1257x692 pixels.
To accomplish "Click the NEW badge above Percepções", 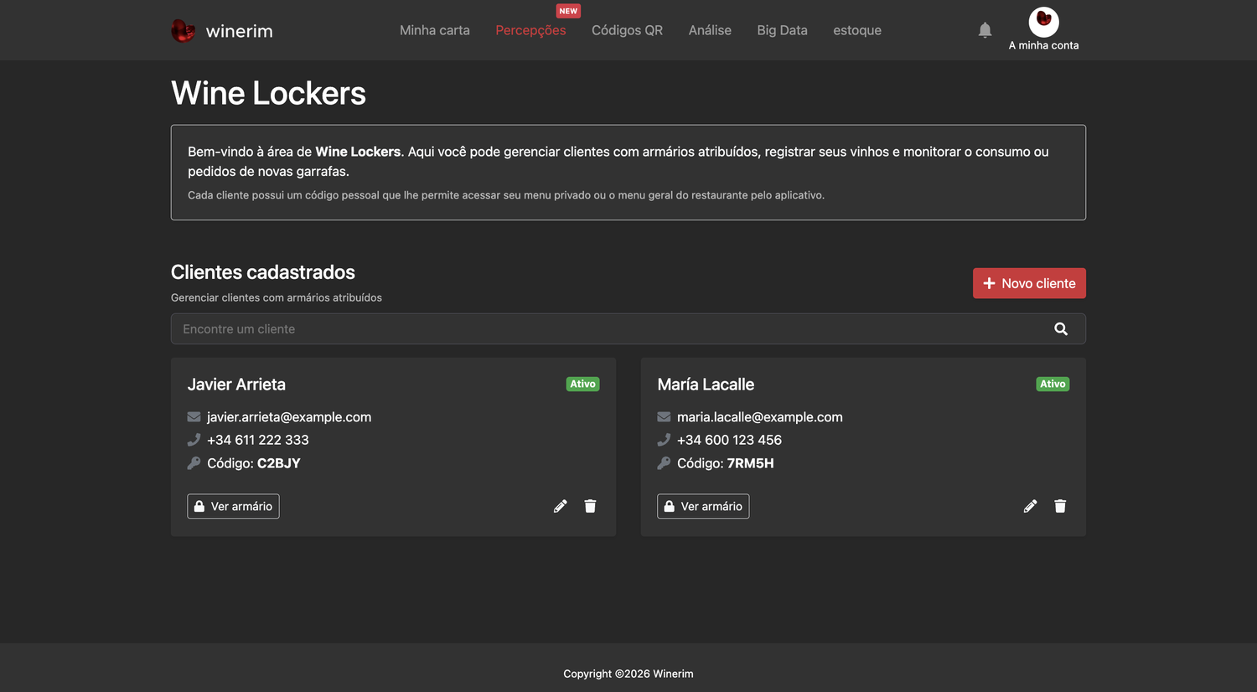I will tap(568, 11).
